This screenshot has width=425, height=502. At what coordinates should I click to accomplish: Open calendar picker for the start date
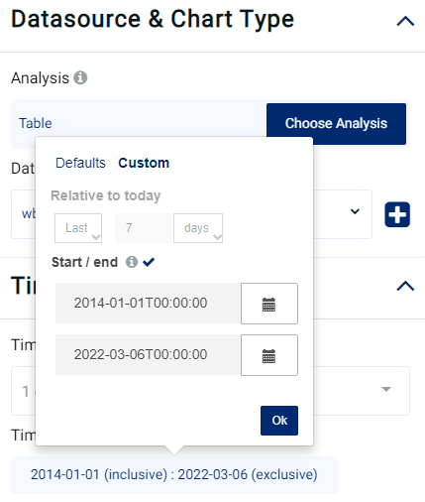coord(269,304)
